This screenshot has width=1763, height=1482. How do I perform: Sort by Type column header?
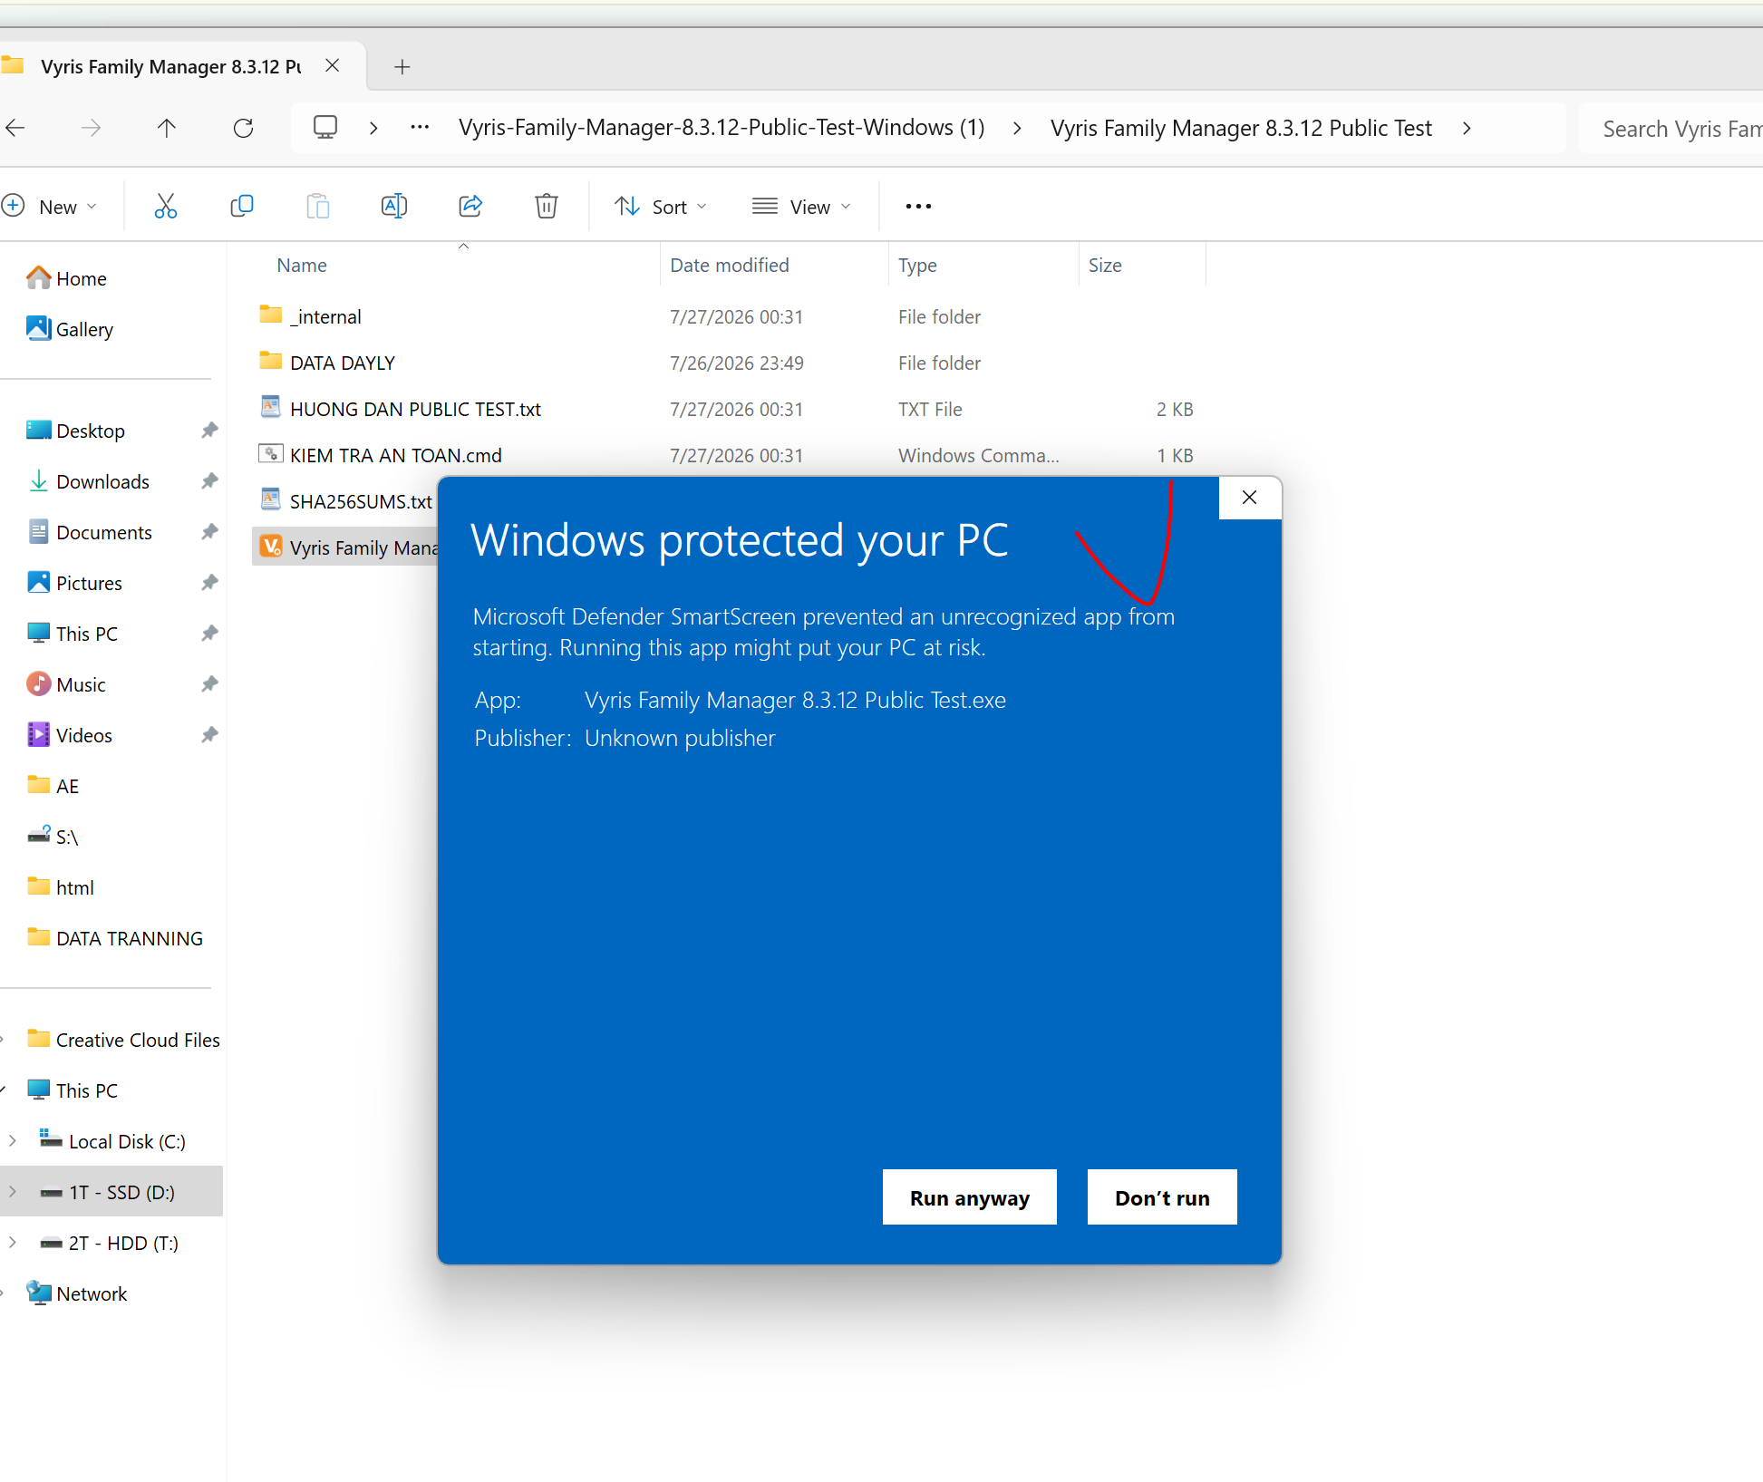click(x=917, y=266)
